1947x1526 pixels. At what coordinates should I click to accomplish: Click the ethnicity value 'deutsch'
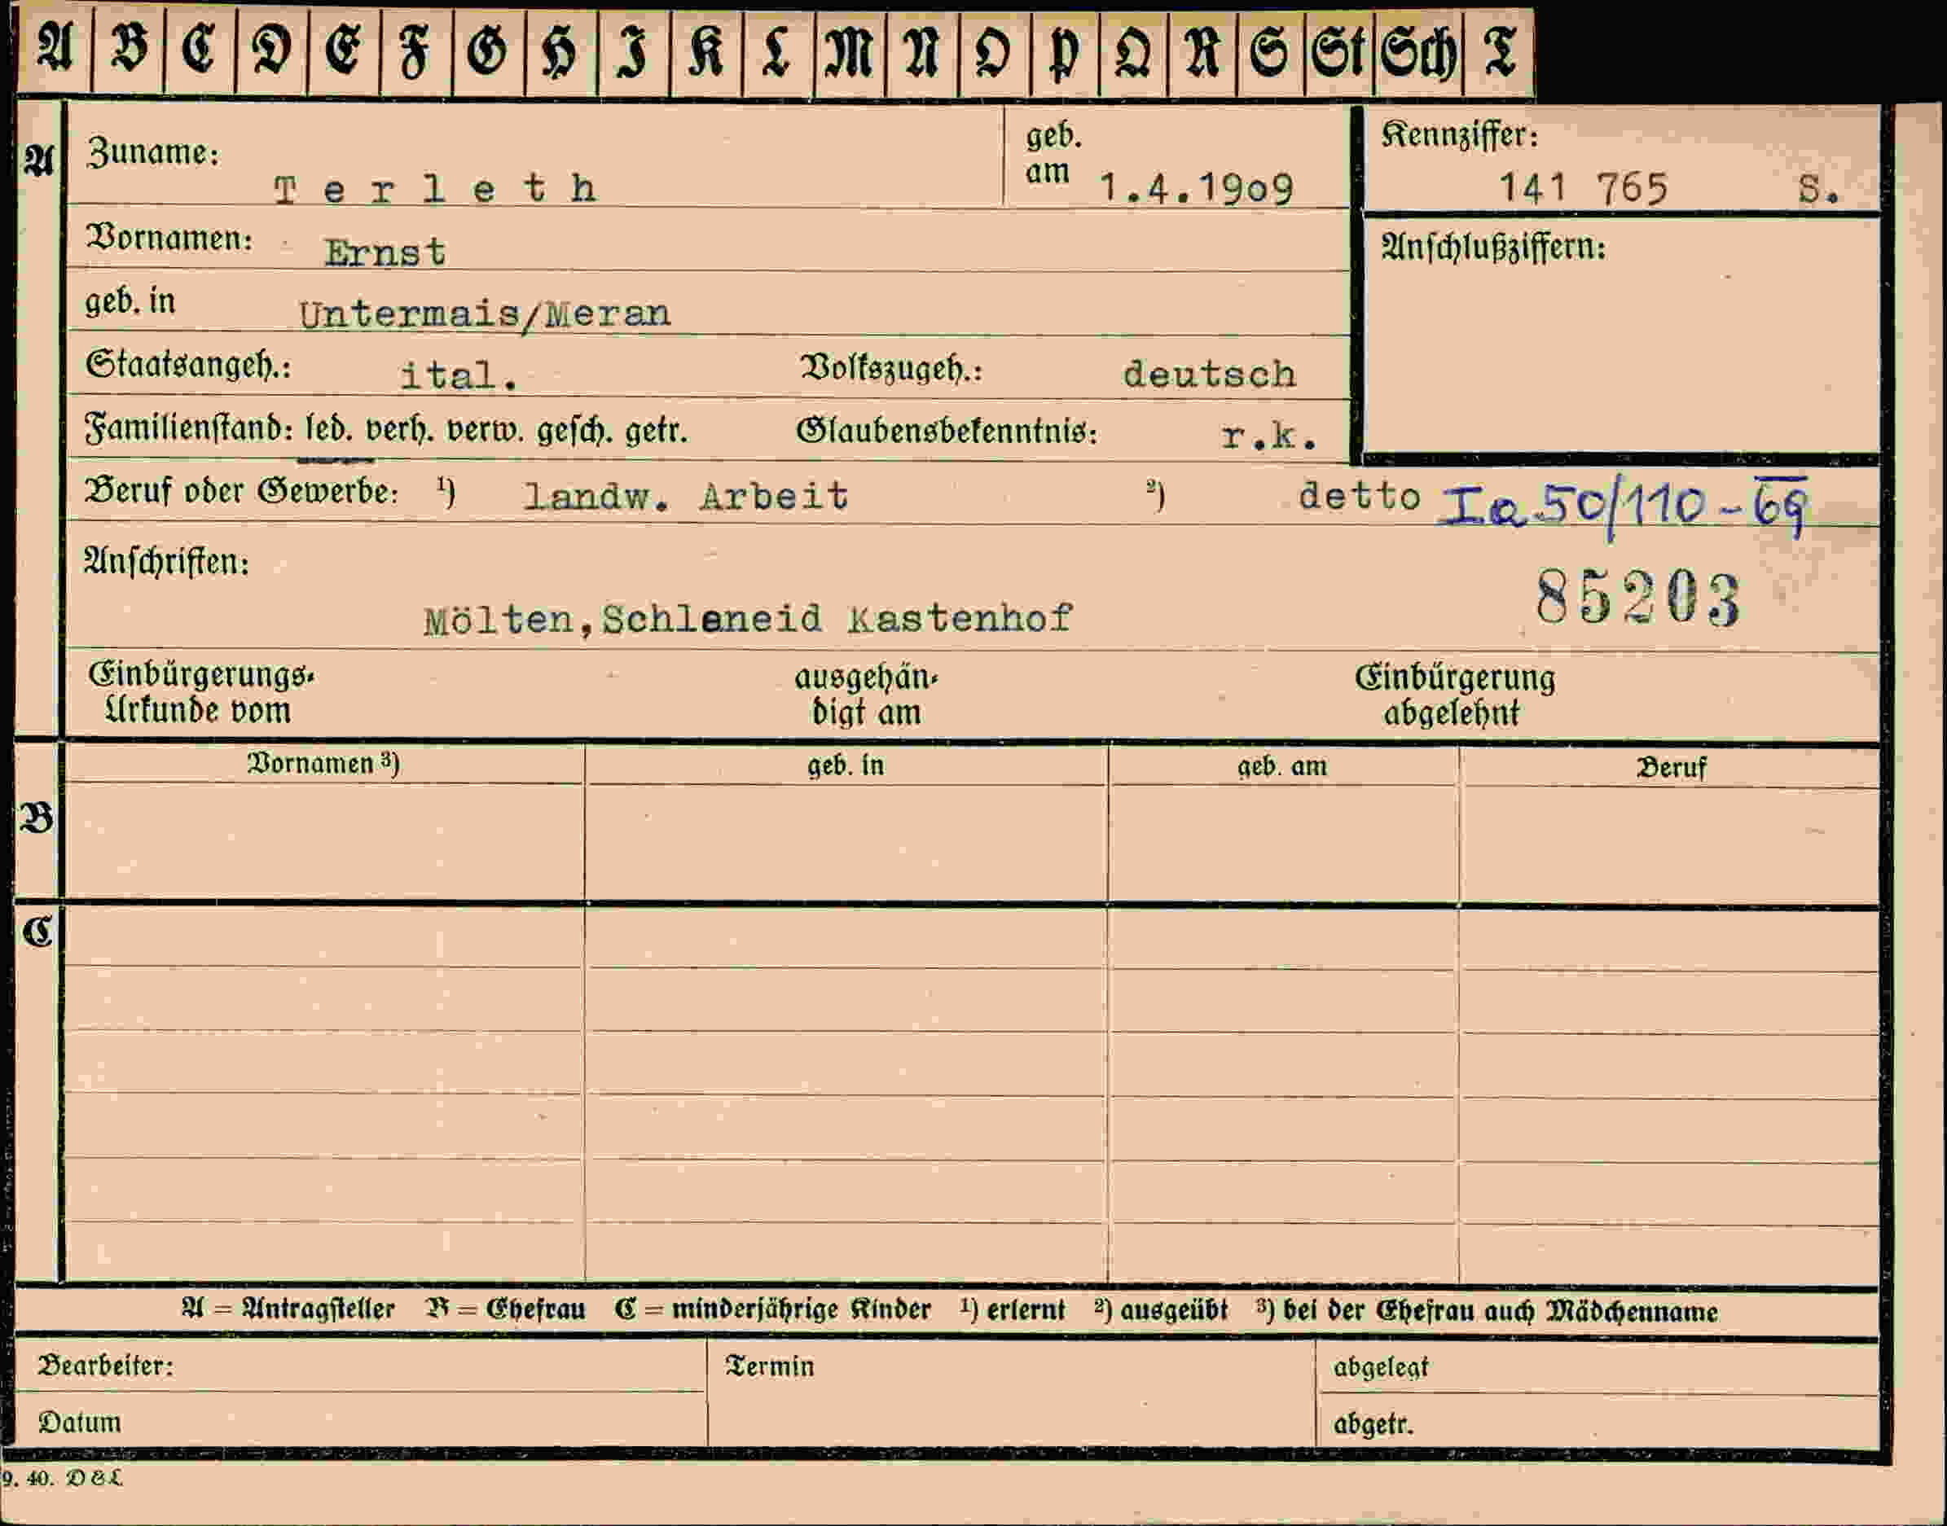point(1210,374)
